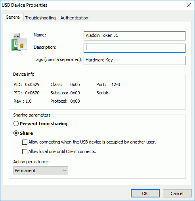Screen dimensions: 195x201
Task: Click the Action persistence: label
Action: click(x=31, y=162)
